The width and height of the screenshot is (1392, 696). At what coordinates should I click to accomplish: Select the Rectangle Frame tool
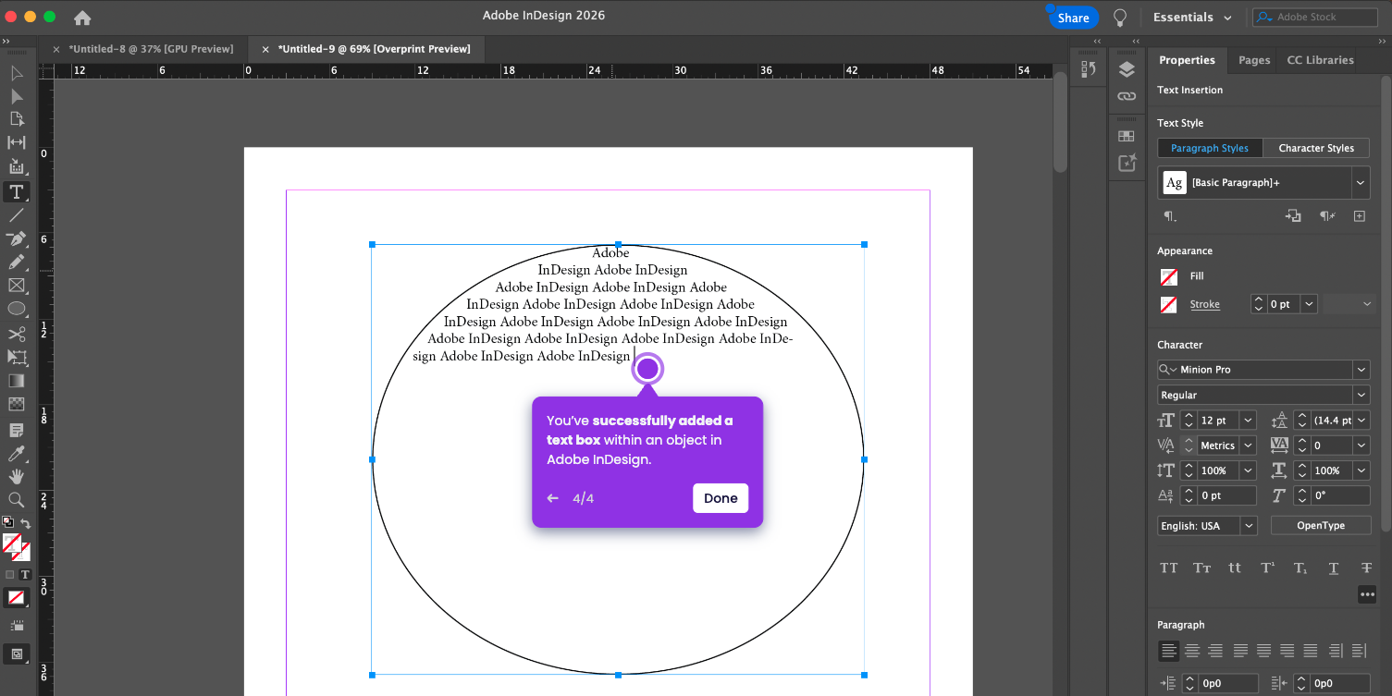pos(17,286)
